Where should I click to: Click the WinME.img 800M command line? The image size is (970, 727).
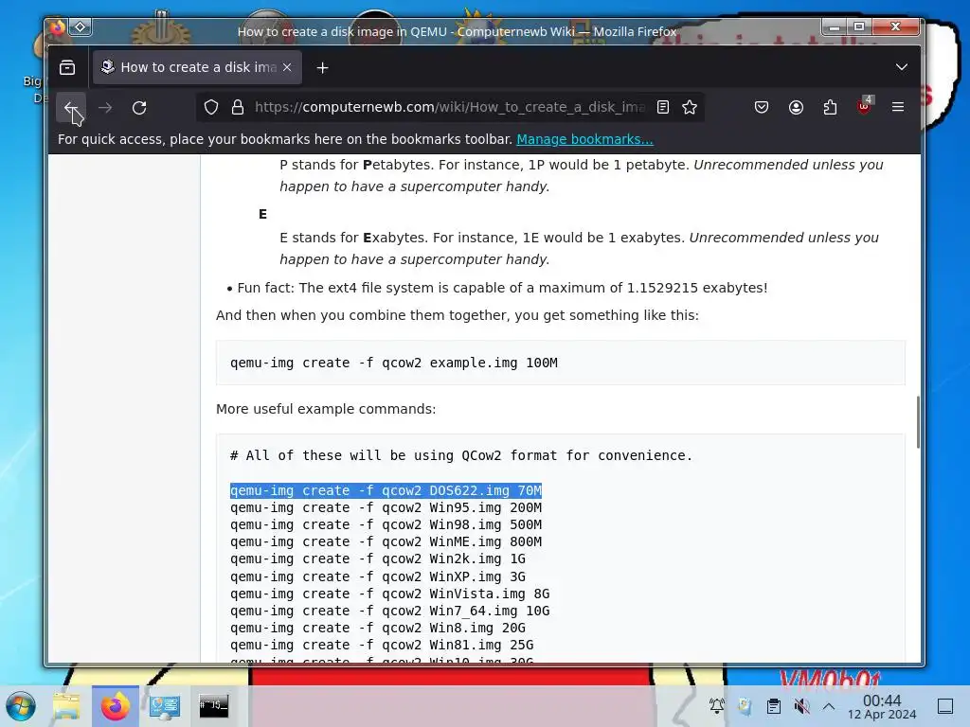click(386, 541)
